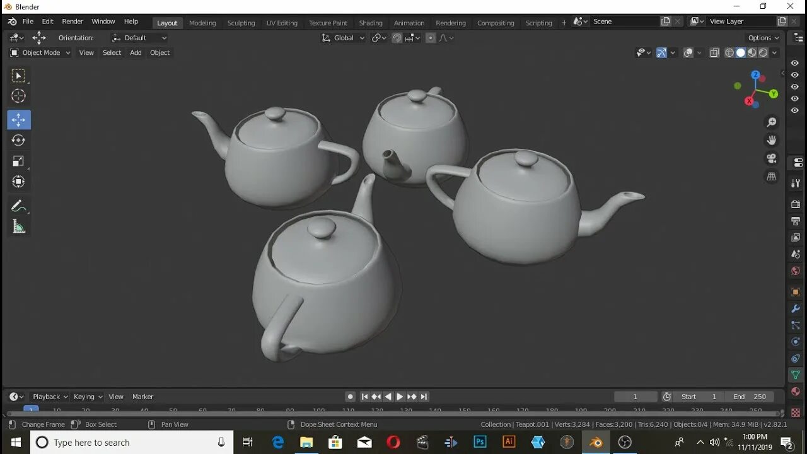Open the Edit menu
This screenshot has width=807, height=454.
[47, 21]
